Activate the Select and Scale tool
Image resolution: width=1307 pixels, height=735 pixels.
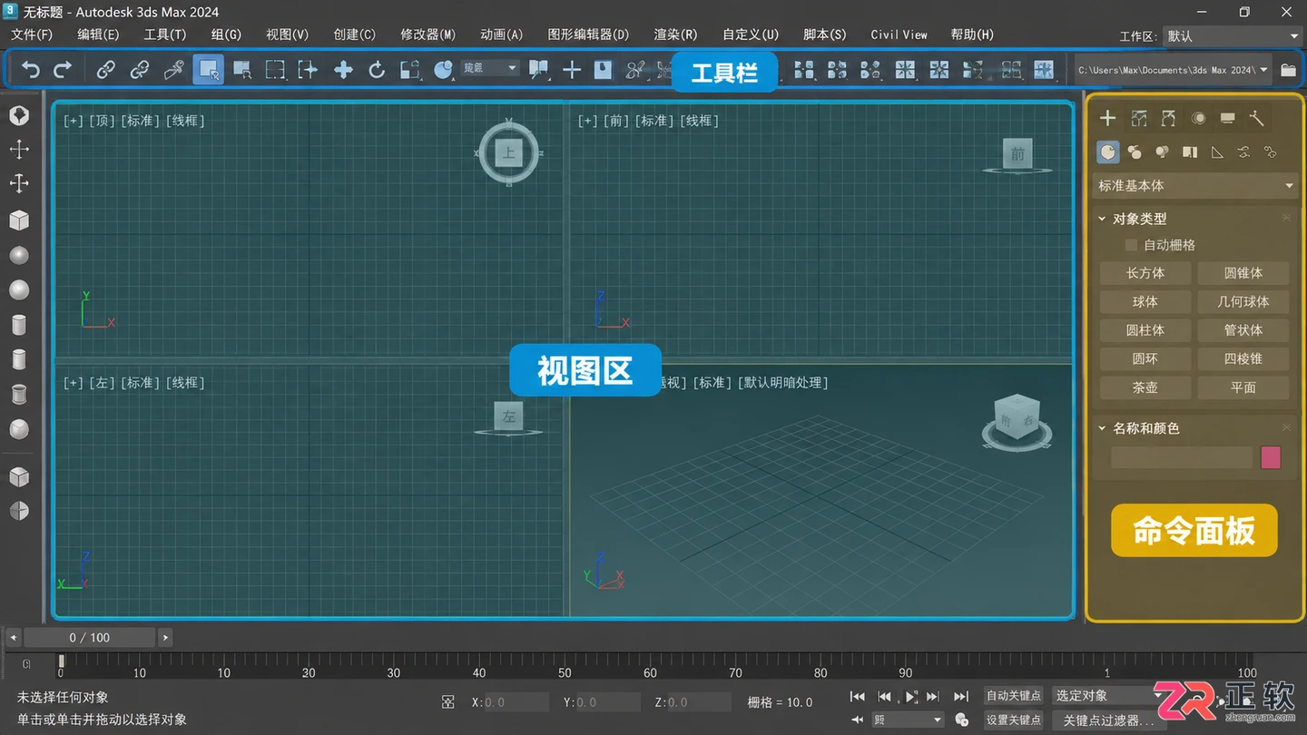[x=410, y=69]
